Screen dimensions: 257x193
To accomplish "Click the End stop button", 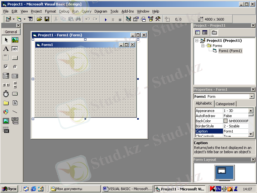I will (120, 20).
